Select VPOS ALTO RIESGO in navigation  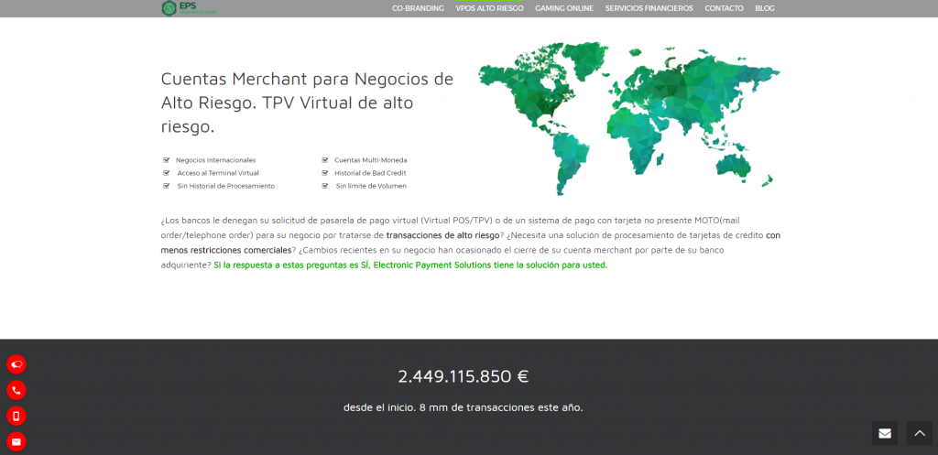(x=489, y=8)
